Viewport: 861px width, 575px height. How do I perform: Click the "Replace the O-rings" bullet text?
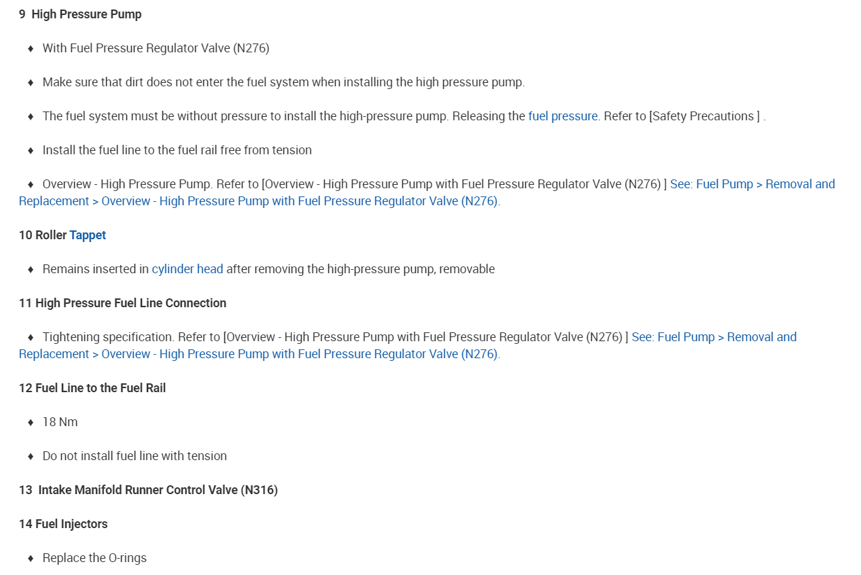tap(94, 558)
